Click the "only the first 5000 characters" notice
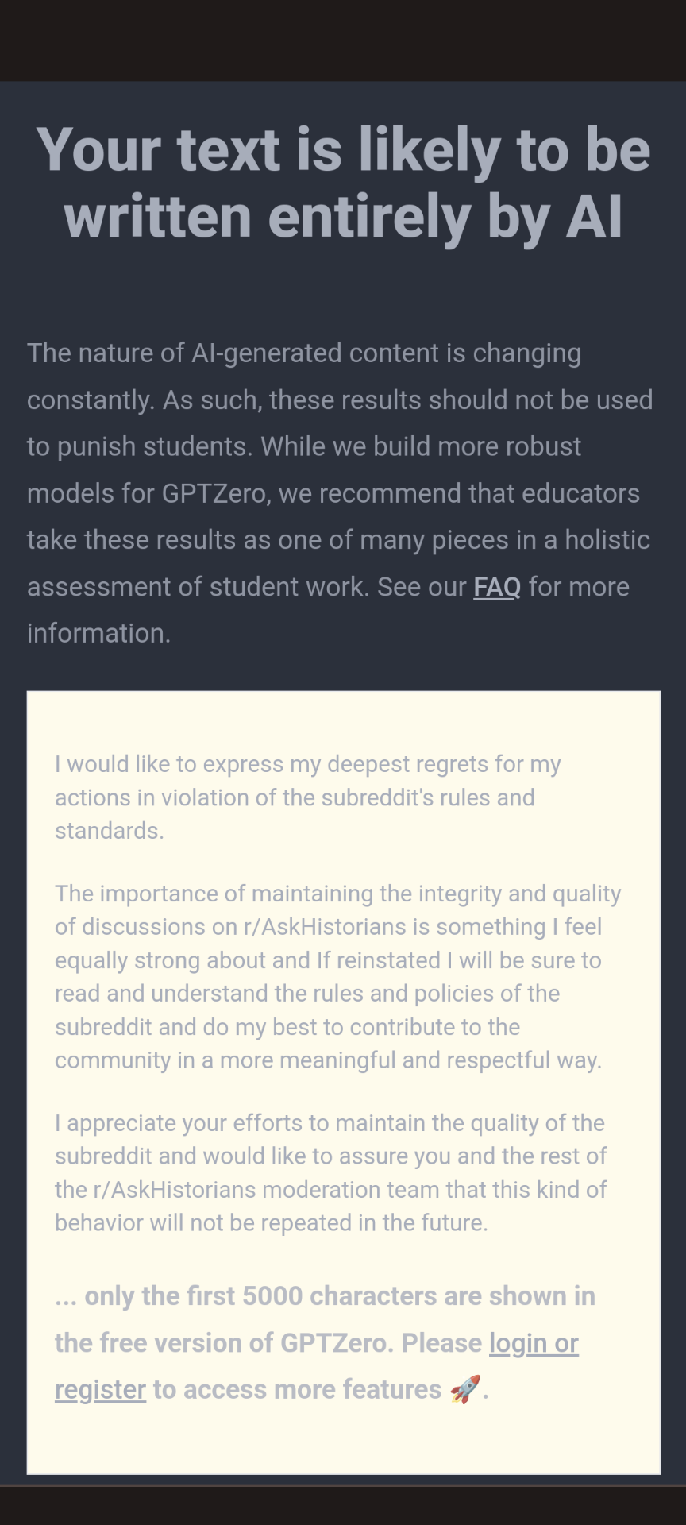This screenshot has height=1525, width=686. (325, 1343)
